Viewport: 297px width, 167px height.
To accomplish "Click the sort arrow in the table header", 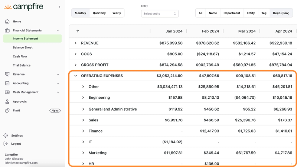I will (78, 31).
